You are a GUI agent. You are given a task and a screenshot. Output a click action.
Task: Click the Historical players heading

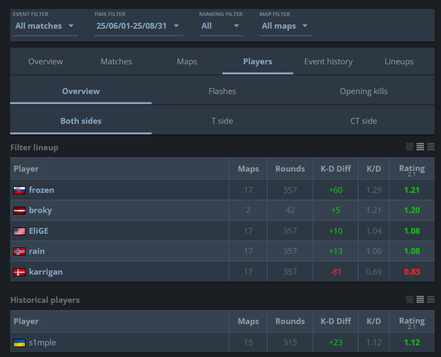(x=45, y=300)
